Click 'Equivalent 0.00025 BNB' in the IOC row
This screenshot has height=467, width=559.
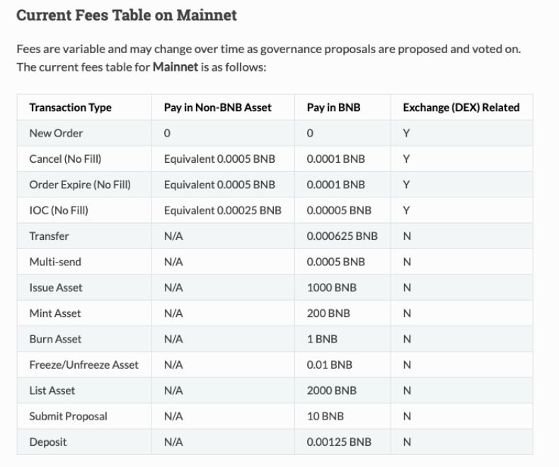tap(222, 210)
